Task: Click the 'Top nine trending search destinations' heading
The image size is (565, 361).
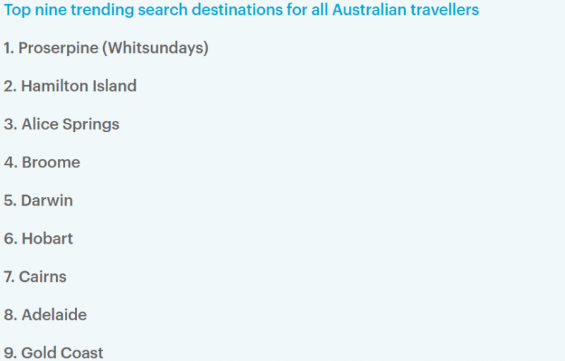Action: [242, 10]
